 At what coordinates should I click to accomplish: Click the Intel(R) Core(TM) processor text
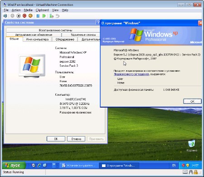pyautogui.click(x=76, y=99)
